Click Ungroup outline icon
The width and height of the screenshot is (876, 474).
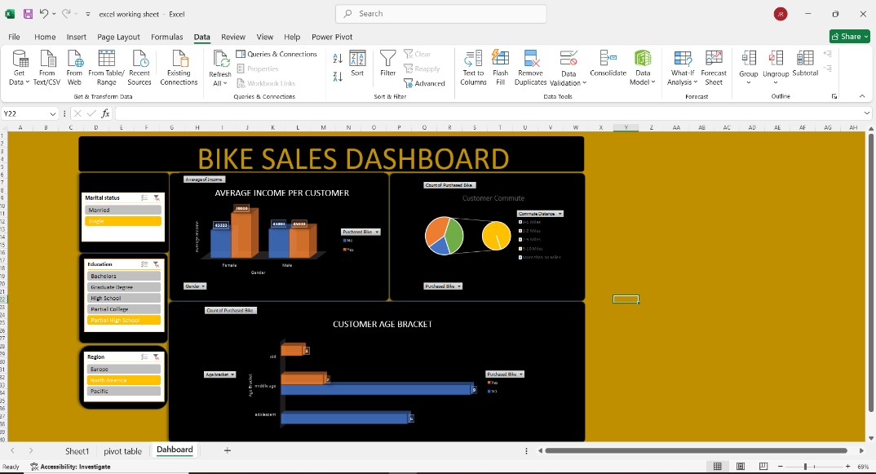(x=776, y=58)
